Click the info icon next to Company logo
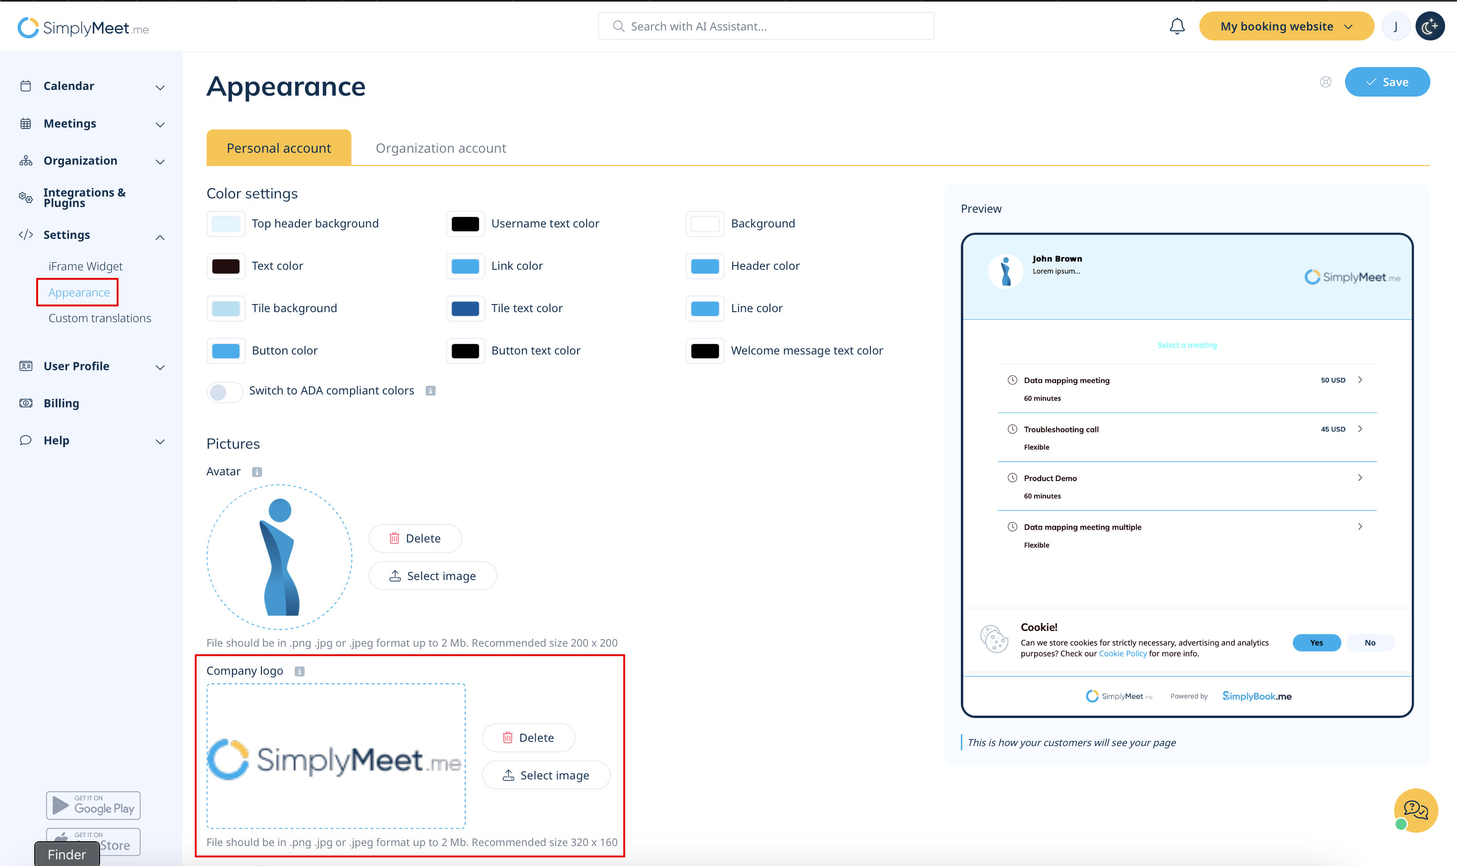Screen dimensions: 1457x866 [299, 671]
